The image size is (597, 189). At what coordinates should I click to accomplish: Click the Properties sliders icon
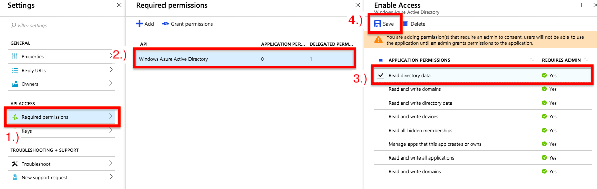15,56
